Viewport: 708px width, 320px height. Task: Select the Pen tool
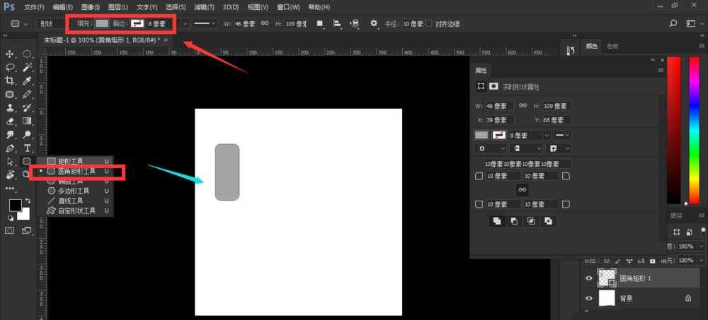click(11, 148)
